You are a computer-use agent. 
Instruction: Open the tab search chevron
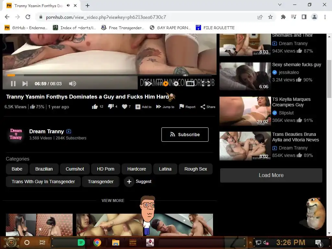[280, 5]
